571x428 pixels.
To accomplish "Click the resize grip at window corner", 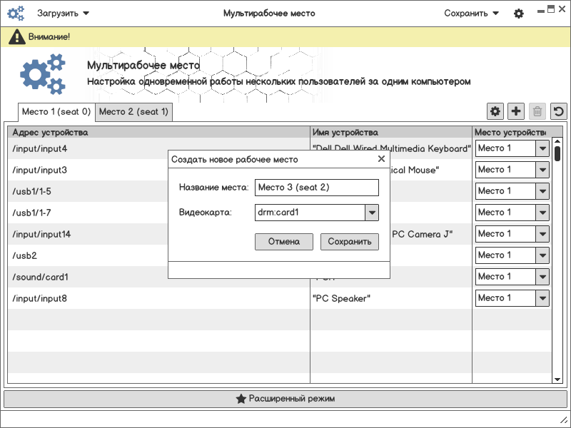I will 563,420.
